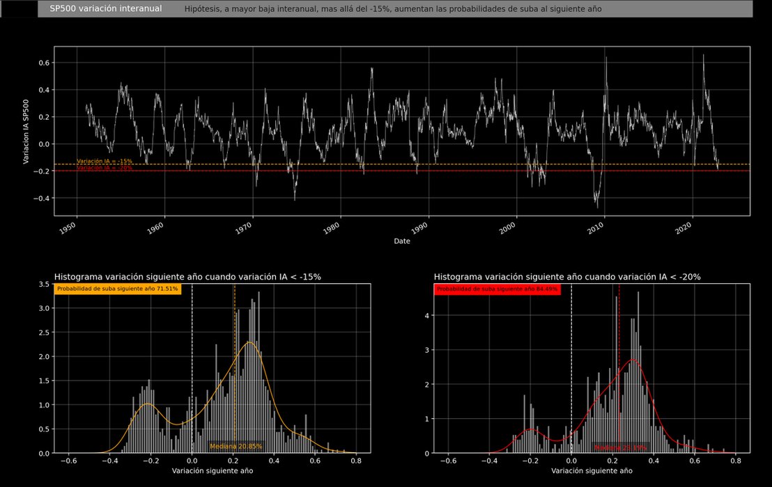The height and width of the screenshot is (487, 772).
Task: Click title 'Histograma ... variación IA < -15%'
Action: (187, 277)
